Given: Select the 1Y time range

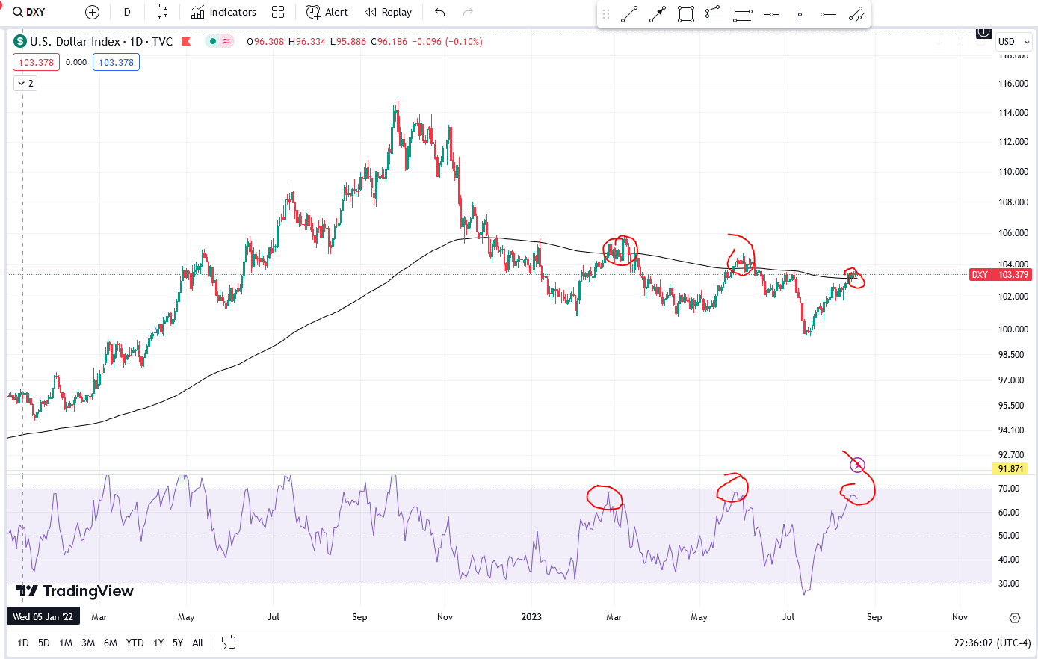Looking at the screenshot, I should pos(158,643).
